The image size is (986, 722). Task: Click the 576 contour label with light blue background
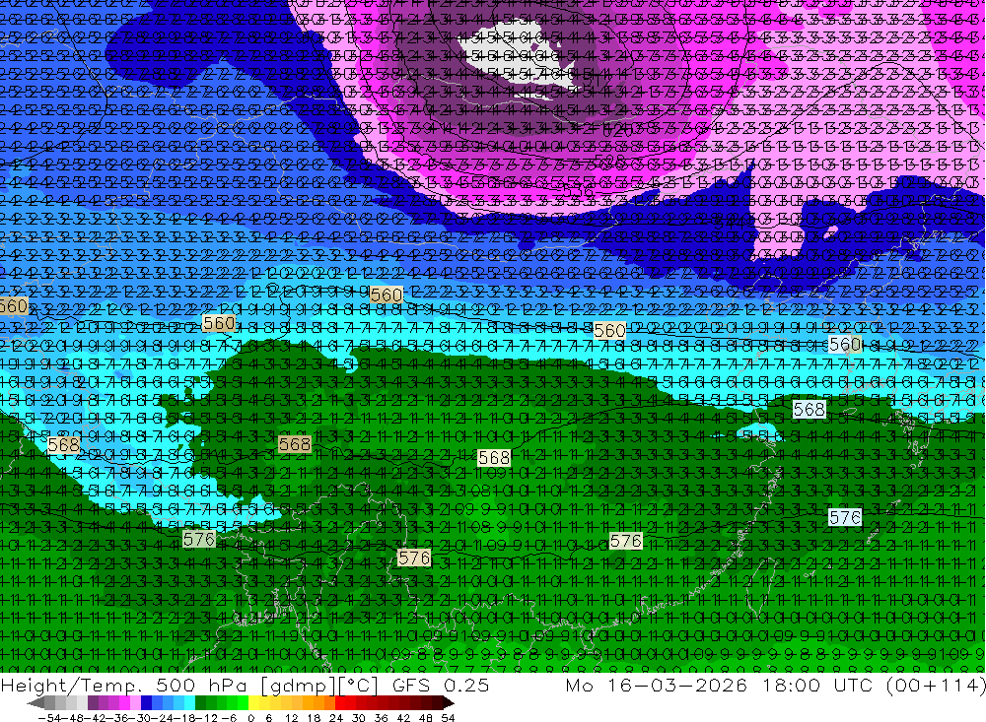(845, 517)
